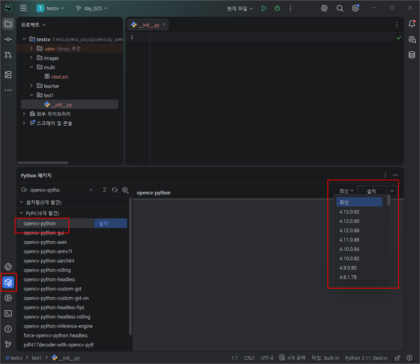
Task: Collapse the PyPI results group
Action: (x=21, y=213)
